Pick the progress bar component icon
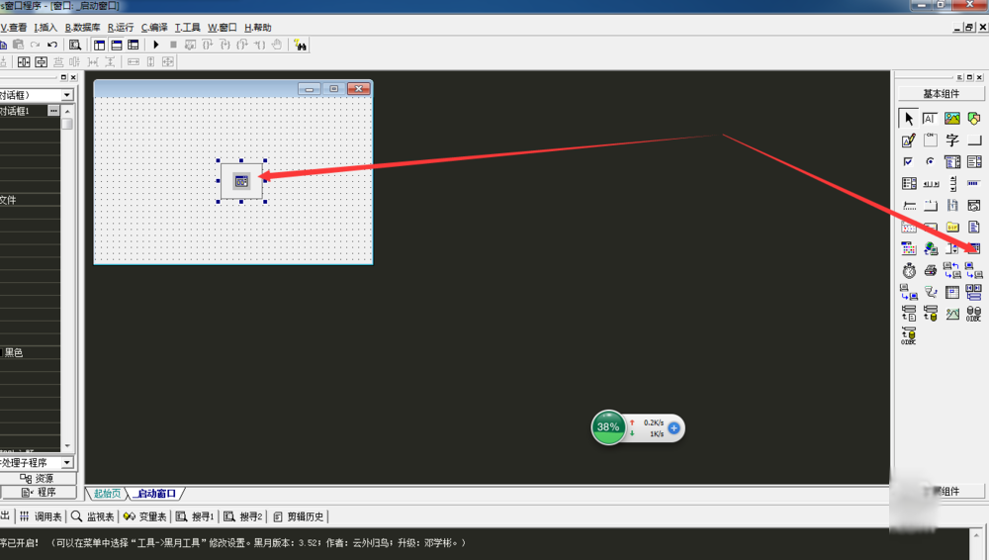Viewport: 989px width, 560px height. point(974,184)
